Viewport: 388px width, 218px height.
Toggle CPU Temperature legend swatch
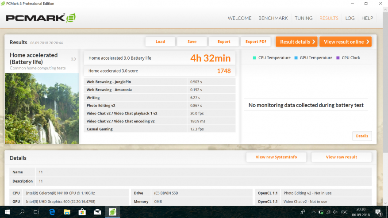(254, 58)
